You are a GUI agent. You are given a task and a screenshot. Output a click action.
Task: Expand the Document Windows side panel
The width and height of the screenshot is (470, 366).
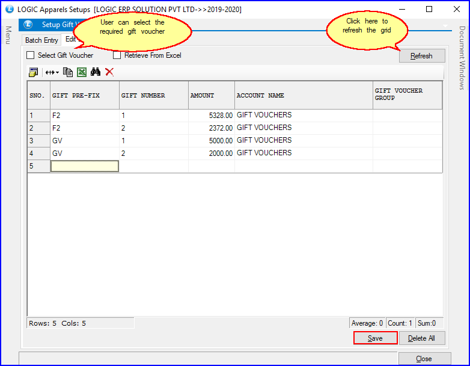[x=462, y=58]
